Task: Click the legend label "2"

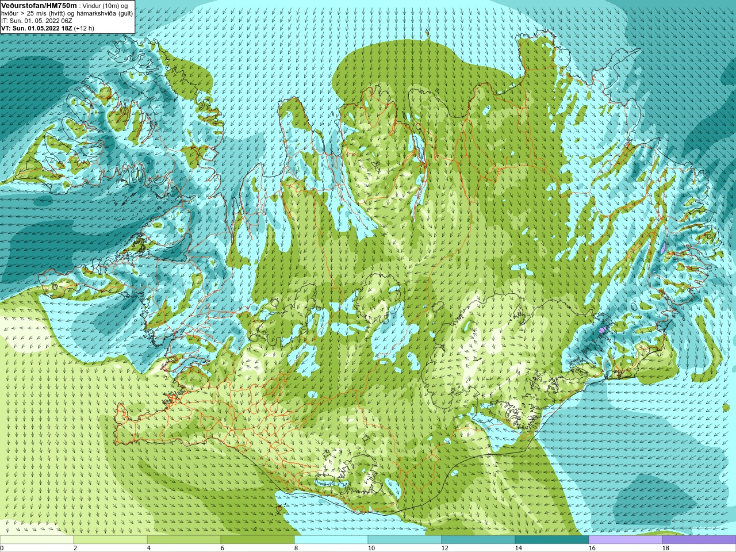Action: click(x=75, y=548)
